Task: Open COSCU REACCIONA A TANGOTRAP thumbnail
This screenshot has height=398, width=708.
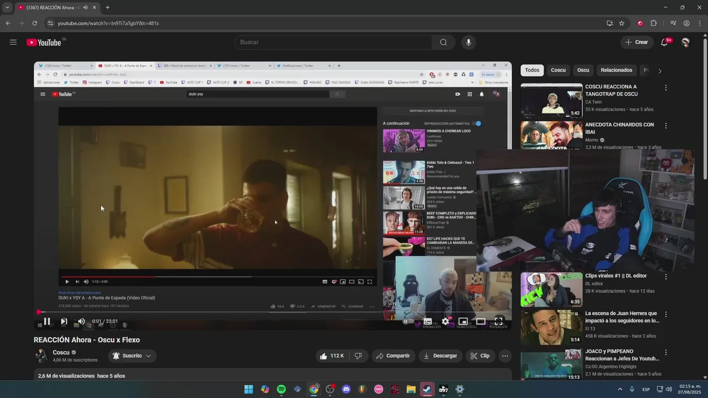Action: click(551, 101)
